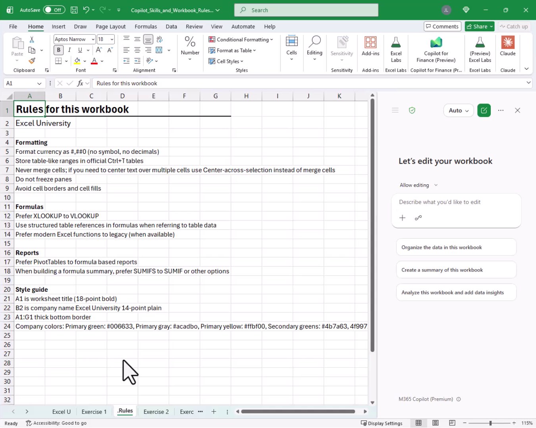Select the Format Painter brush

point(32,61)
